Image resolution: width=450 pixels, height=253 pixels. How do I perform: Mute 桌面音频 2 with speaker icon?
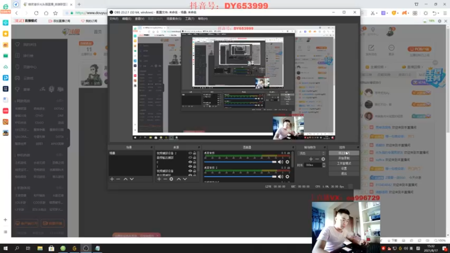coord(280,177)
